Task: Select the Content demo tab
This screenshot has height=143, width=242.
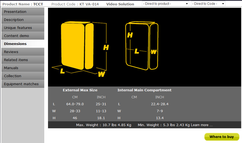Action: pyautogui.click(x=23, y=36)
